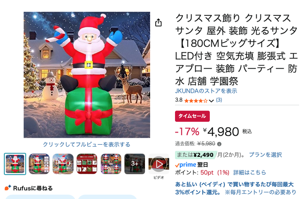Screen dimensions: 305x199
Task: Click the prime logo badge
Action: click(x=185, y=165)
